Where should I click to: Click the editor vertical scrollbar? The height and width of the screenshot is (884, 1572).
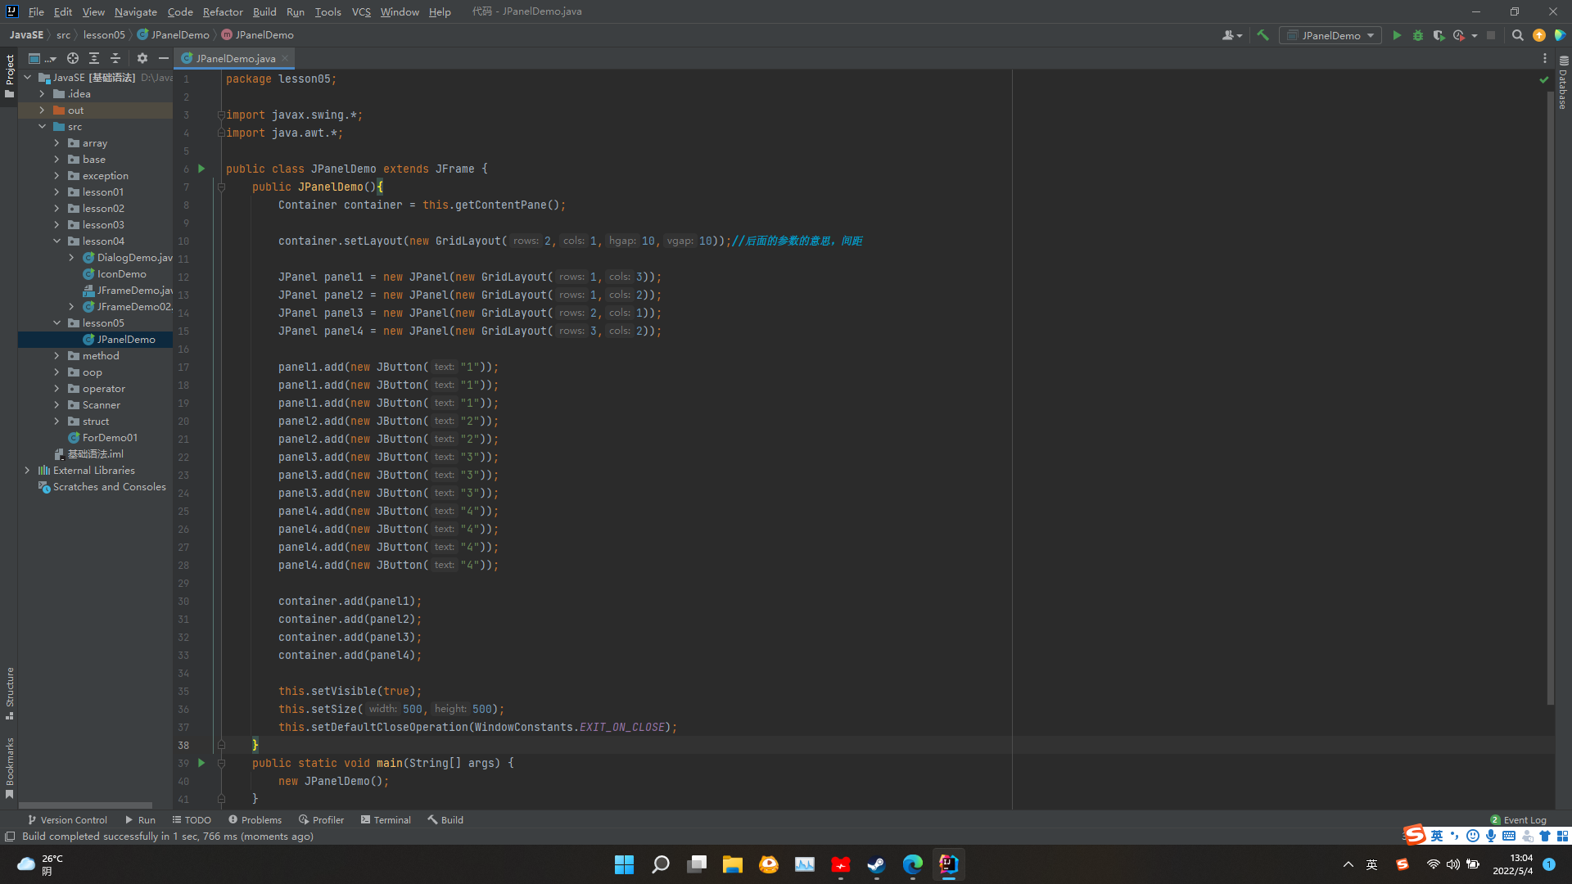click(1550, 393)
